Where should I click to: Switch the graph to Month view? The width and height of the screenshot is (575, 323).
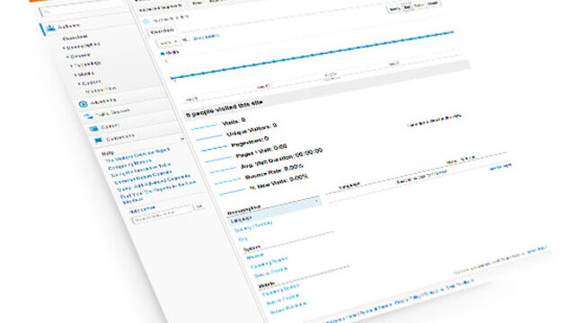coord(433,4)
